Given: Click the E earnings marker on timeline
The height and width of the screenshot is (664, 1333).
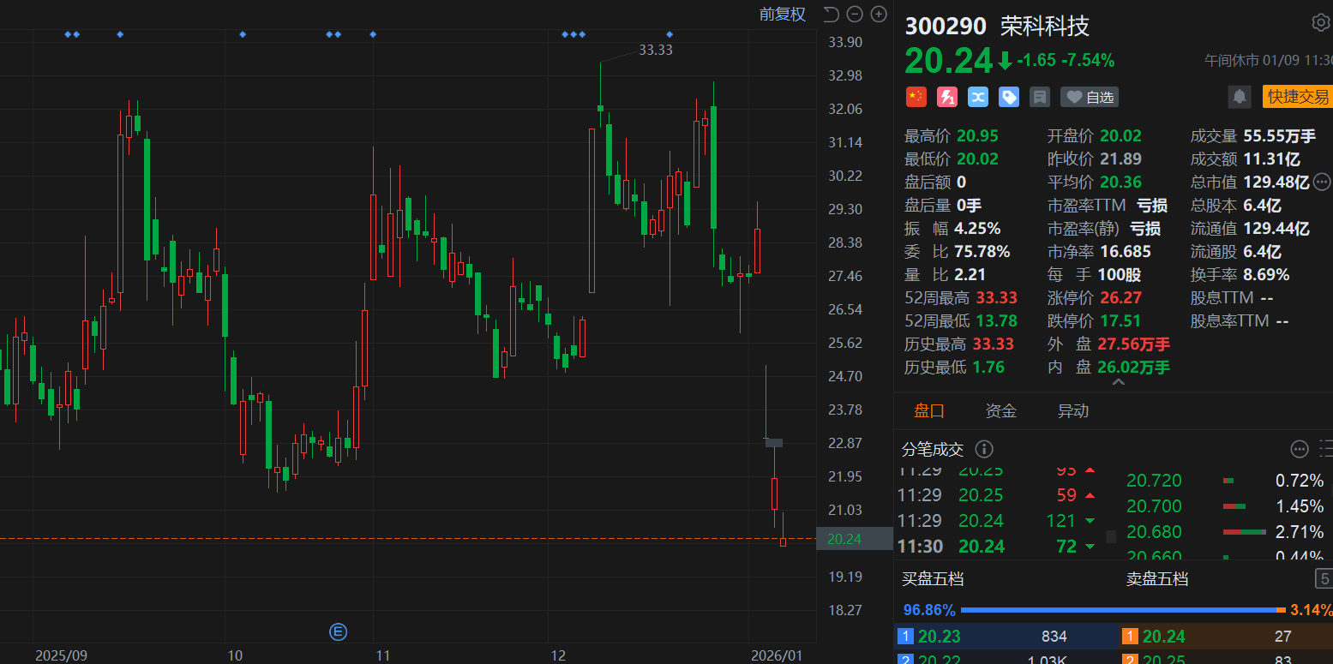Looking at the screenshot, I should (x=338, y=632).
